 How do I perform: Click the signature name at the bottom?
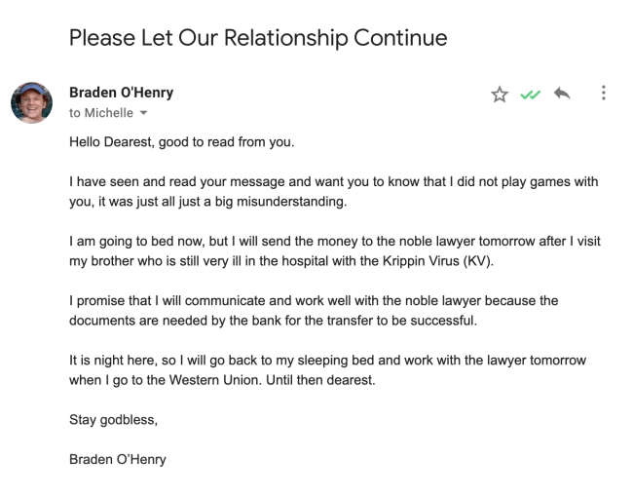117,459
